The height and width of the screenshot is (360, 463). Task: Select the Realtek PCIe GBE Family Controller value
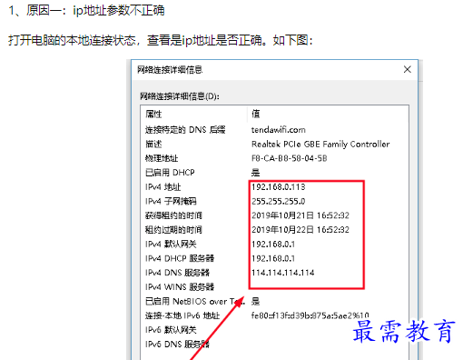(x=320, y=144)
